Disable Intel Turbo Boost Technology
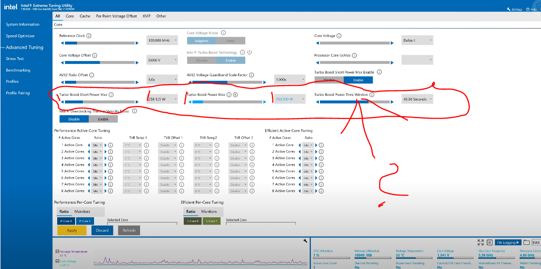The width and height of the screenshot is (541, 269). [x=202, y=60]
